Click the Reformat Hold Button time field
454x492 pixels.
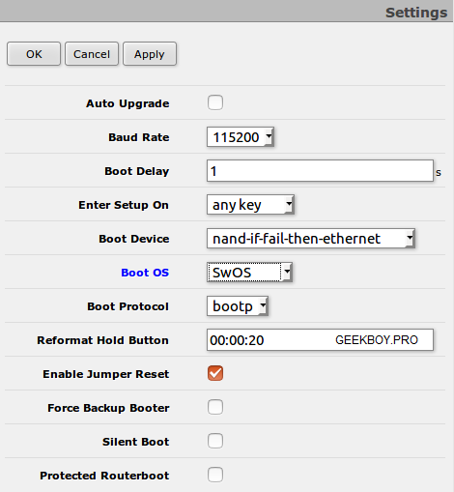(x=320, y=340)
